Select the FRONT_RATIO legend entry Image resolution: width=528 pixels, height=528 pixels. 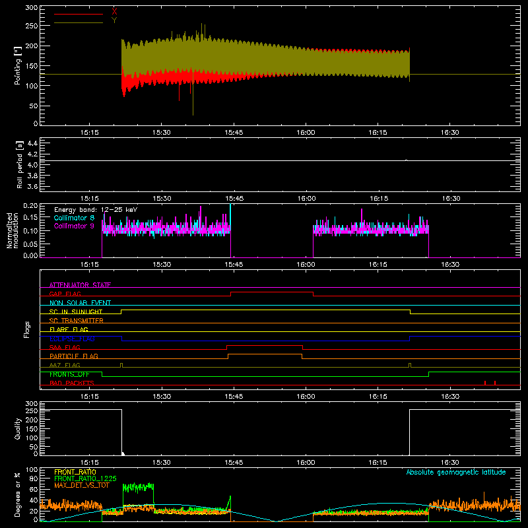(75, 472)
